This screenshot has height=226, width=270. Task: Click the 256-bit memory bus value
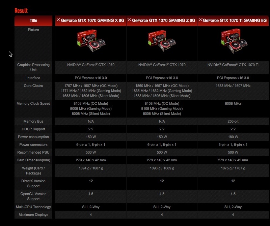(233, 121)
